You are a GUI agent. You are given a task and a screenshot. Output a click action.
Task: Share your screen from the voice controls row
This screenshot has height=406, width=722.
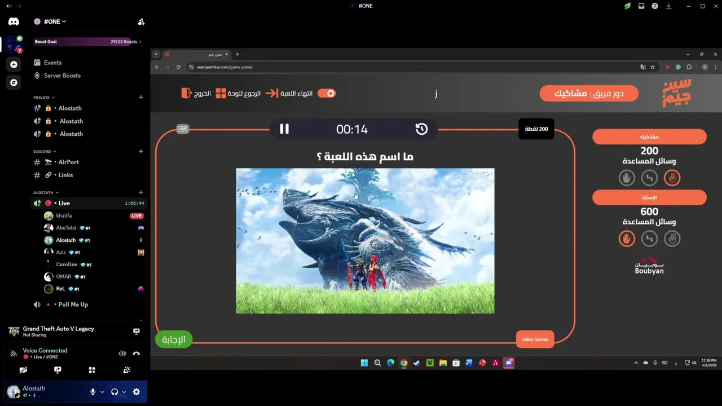[x=58, y=370]
